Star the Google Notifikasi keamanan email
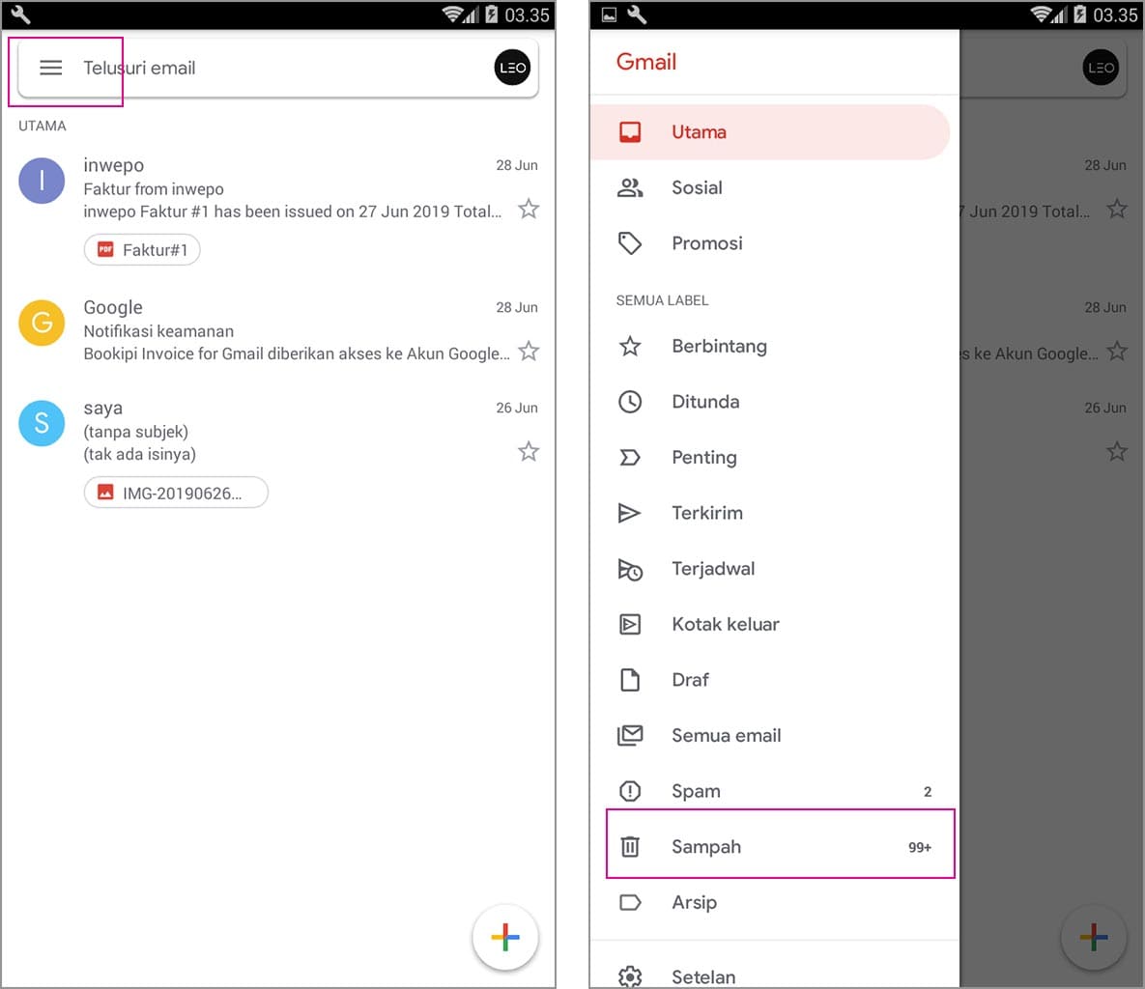The image size is (1145, 989). coord(528,351)
